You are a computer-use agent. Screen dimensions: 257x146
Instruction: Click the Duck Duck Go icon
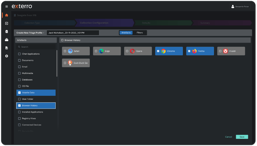coord(70,63)
